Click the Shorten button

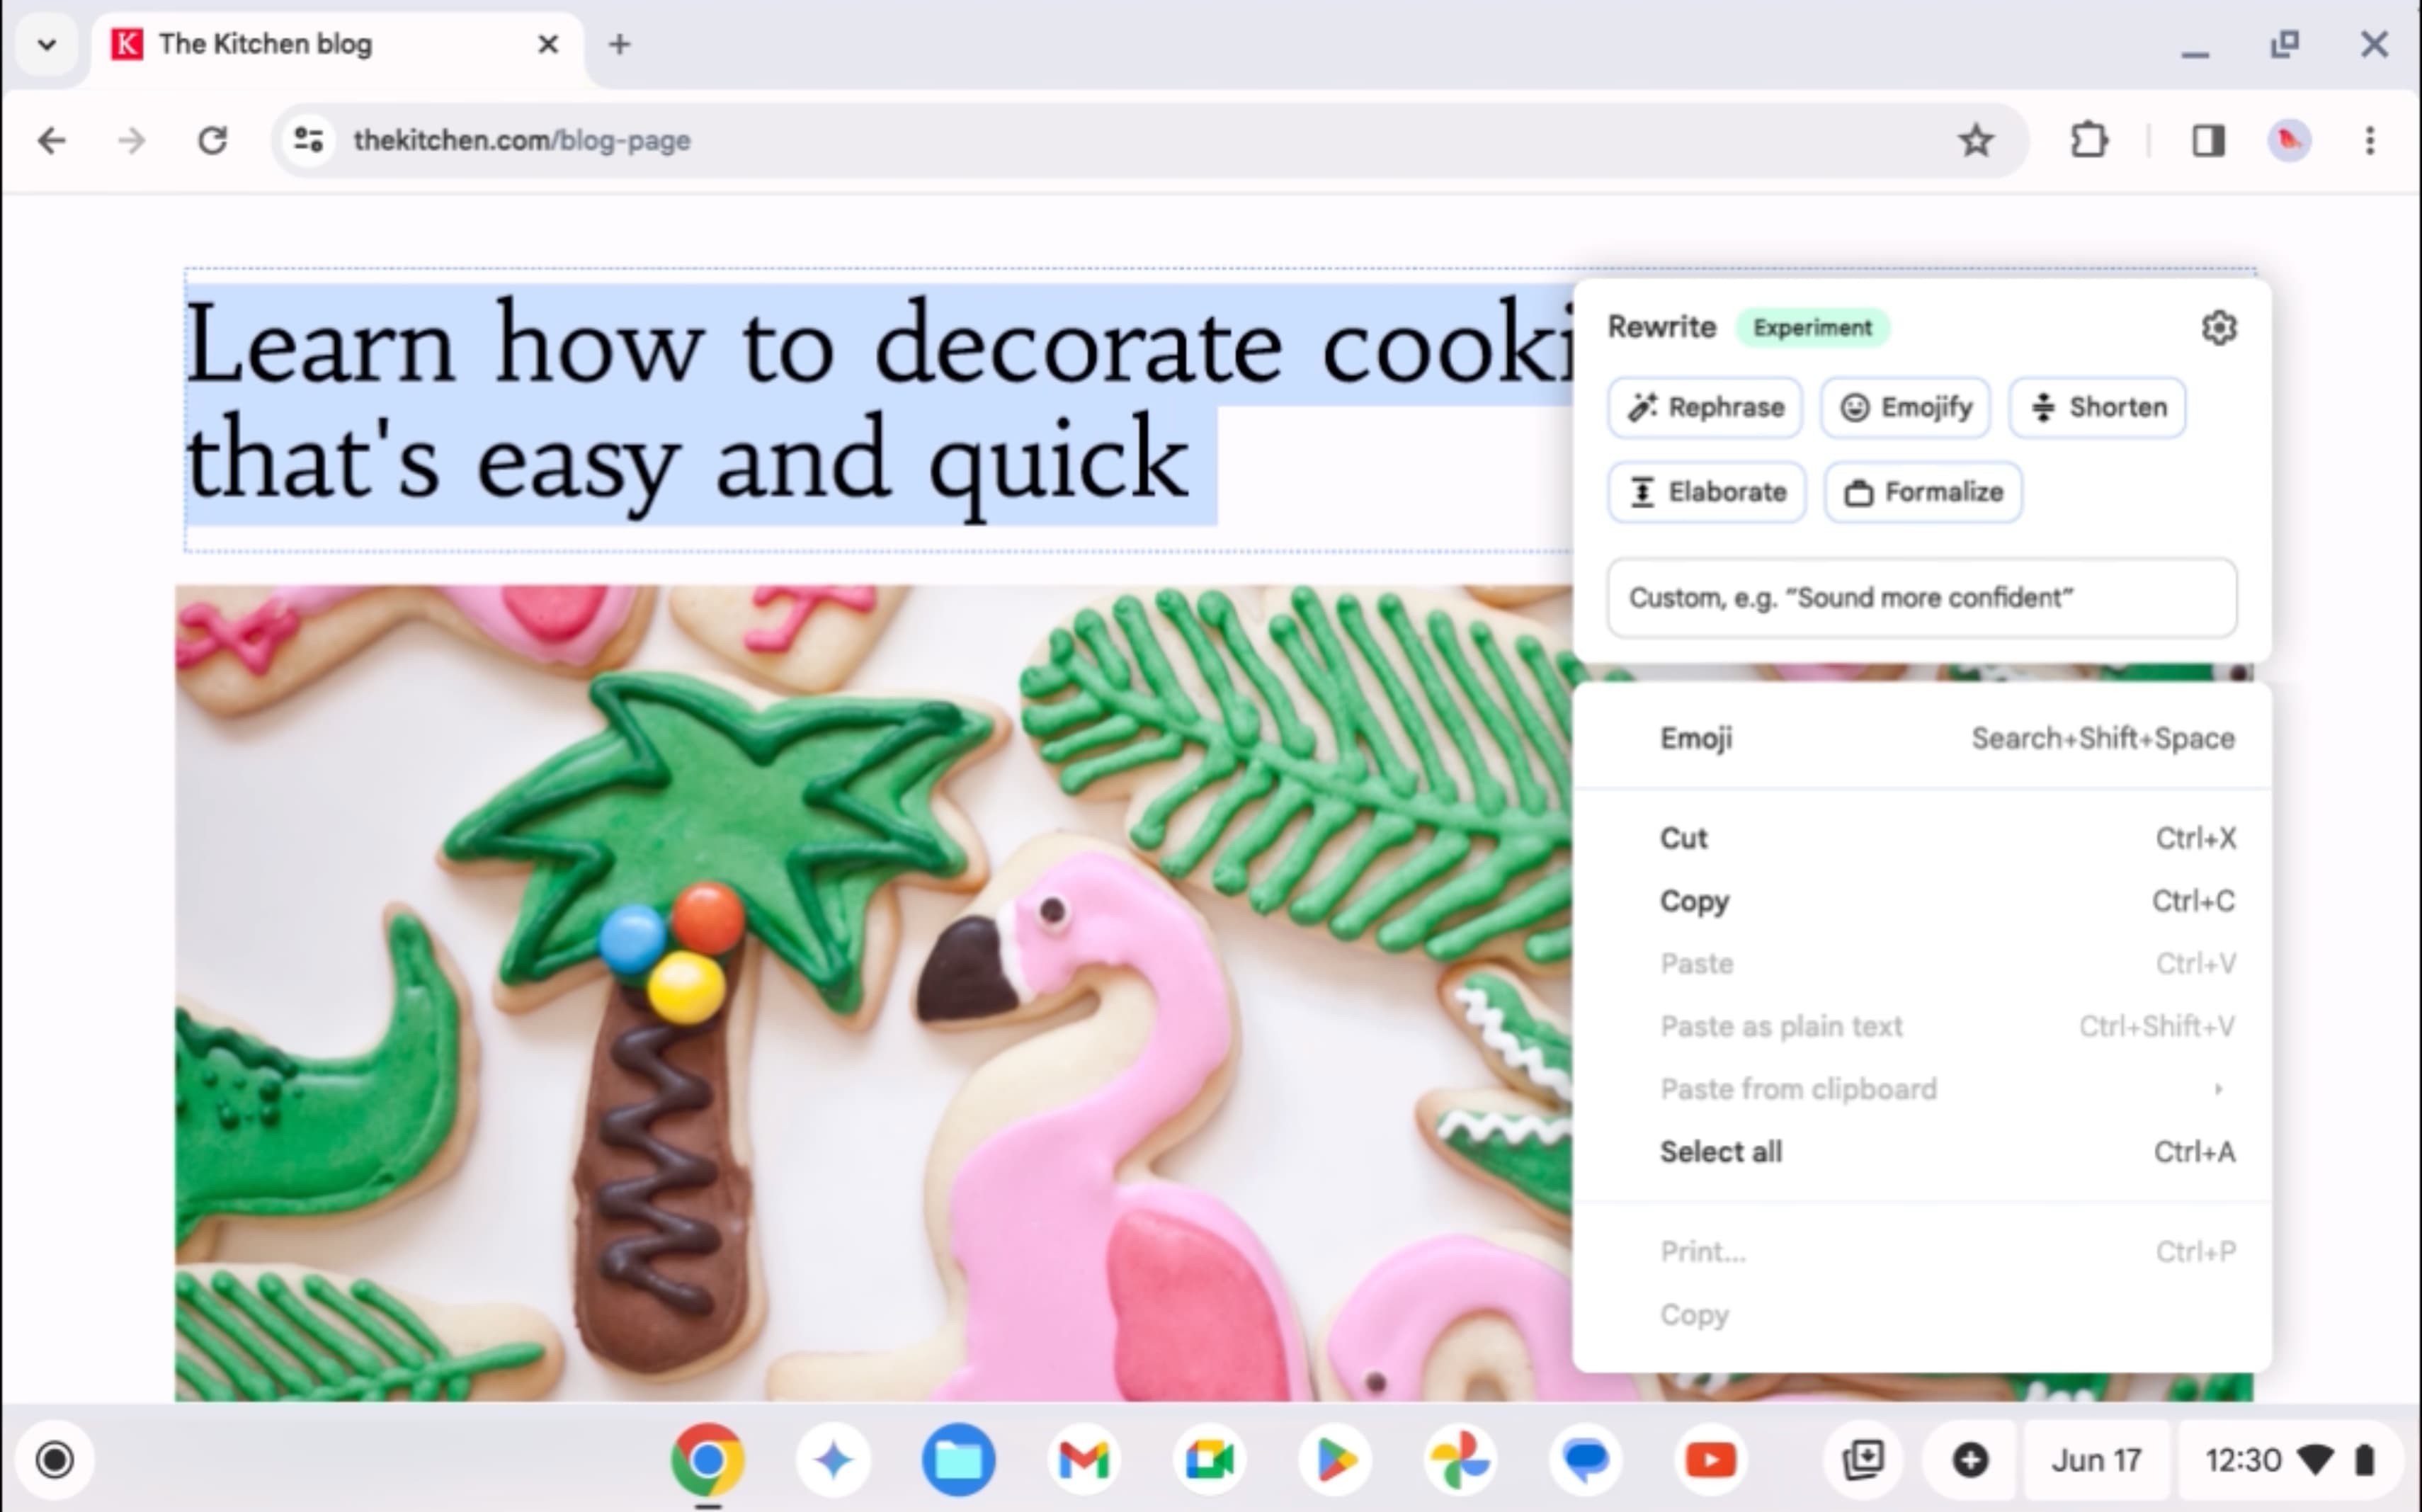click(x=2097, y=408)
